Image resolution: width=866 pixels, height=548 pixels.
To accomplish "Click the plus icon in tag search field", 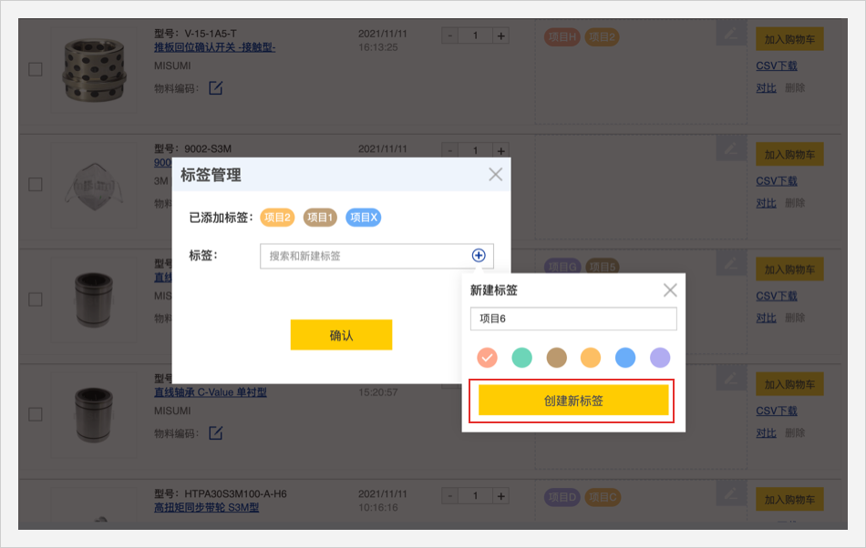I will tap(479, 256).
